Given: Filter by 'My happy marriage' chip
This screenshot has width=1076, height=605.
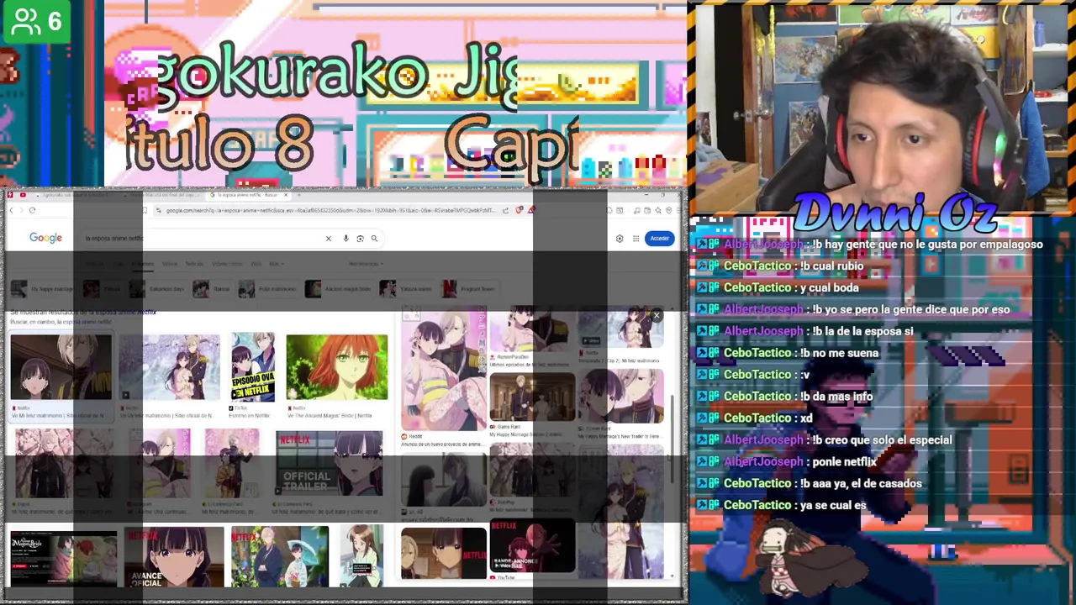Looking at the screenshot, I should [42, 289].
